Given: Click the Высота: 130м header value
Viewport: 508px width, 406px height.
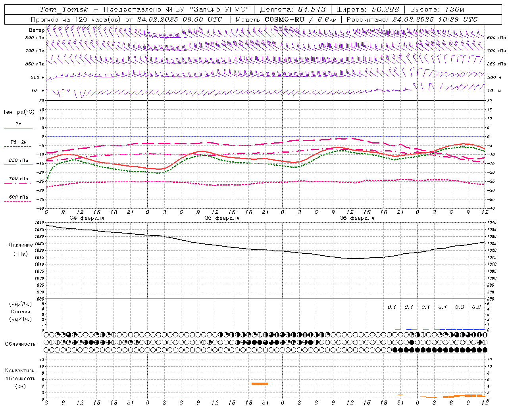Looking at the screenshot, I should pyautogui.click(x=437, y=10).
